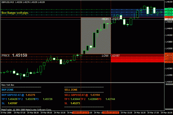
Task: Click the 'HIGH: 1.45273' chart label
Action: 110,19
